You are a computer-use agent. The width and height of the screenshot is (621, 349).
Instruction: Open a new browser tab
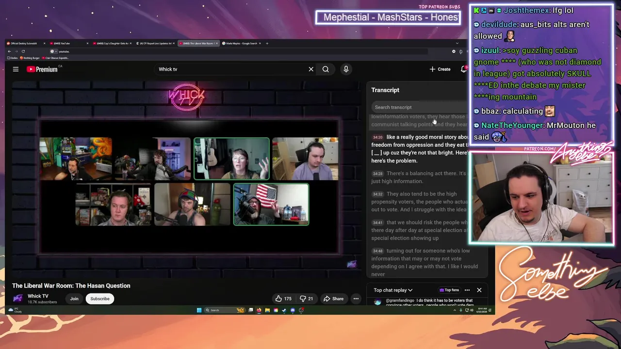tap(267, 43)
